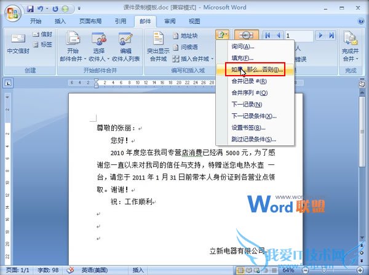Click 字数: 98 word count
The image size is (369, 275).
point(48,270)
